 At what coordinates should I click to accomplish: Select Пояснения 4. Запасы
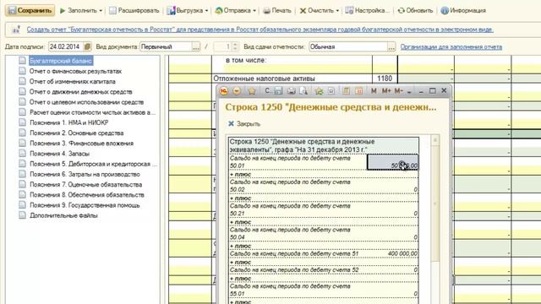pos(59,154)
